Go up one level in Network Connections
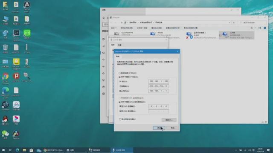 tap(122, 23)
